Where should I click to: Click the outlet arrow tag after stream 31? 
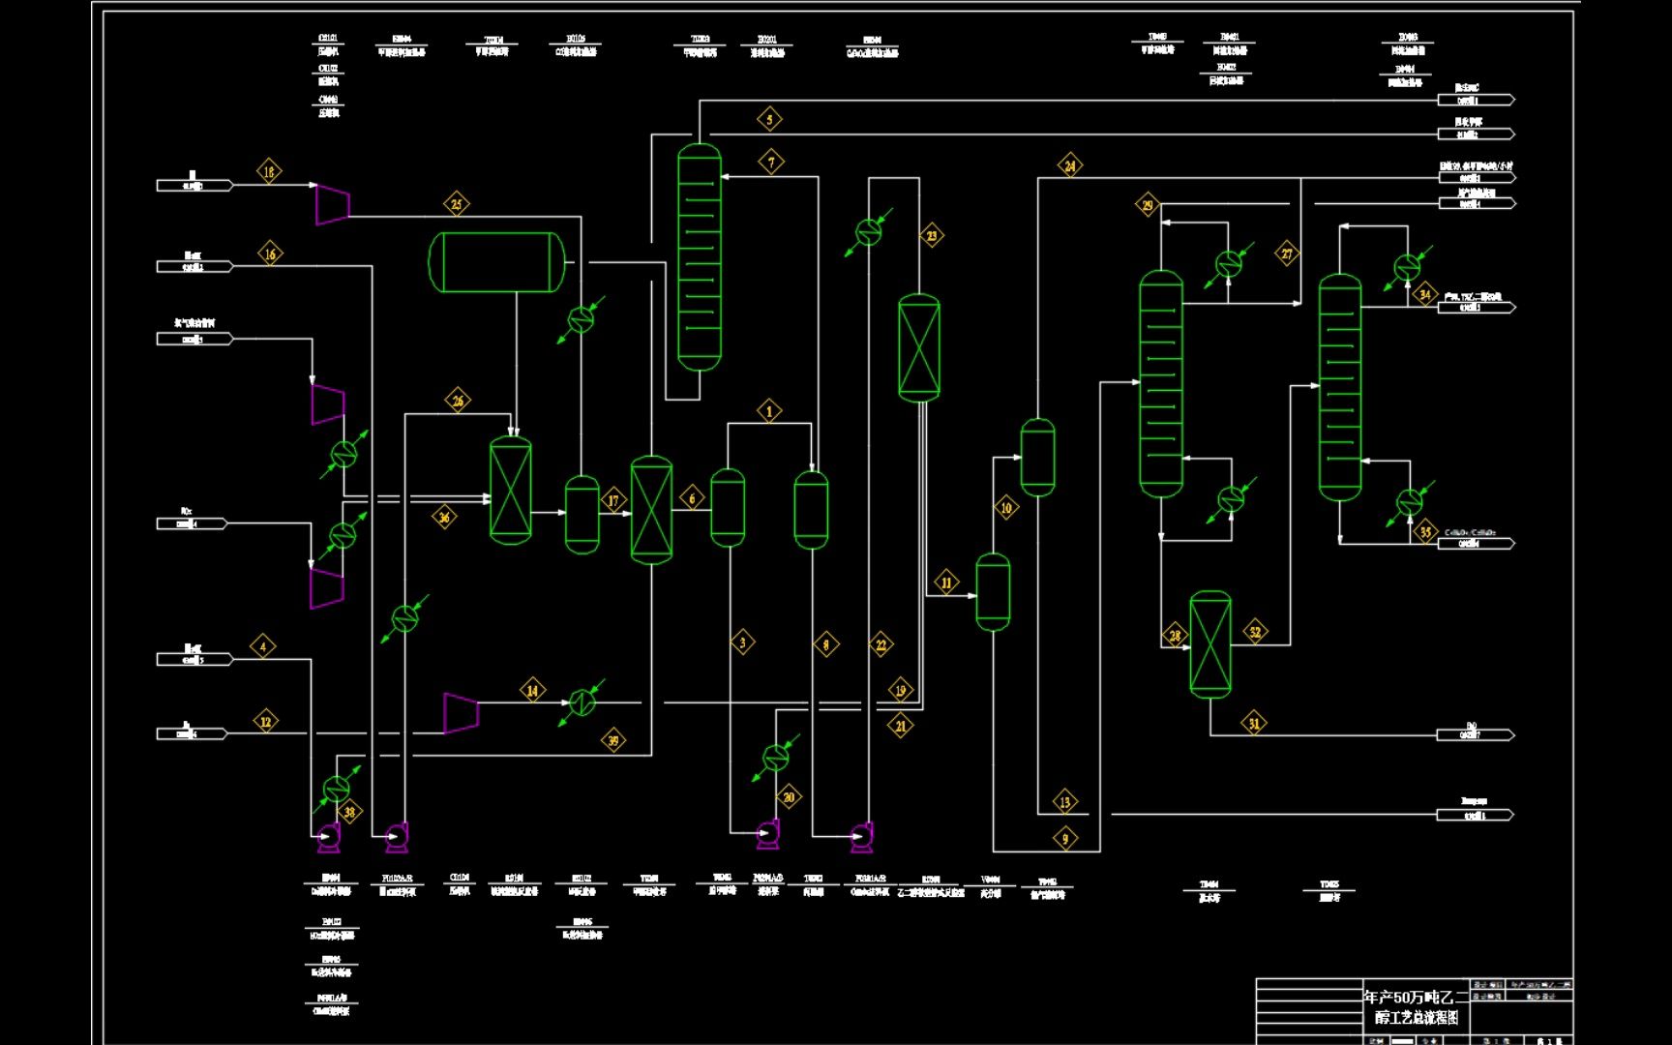tap(1476, 734)
